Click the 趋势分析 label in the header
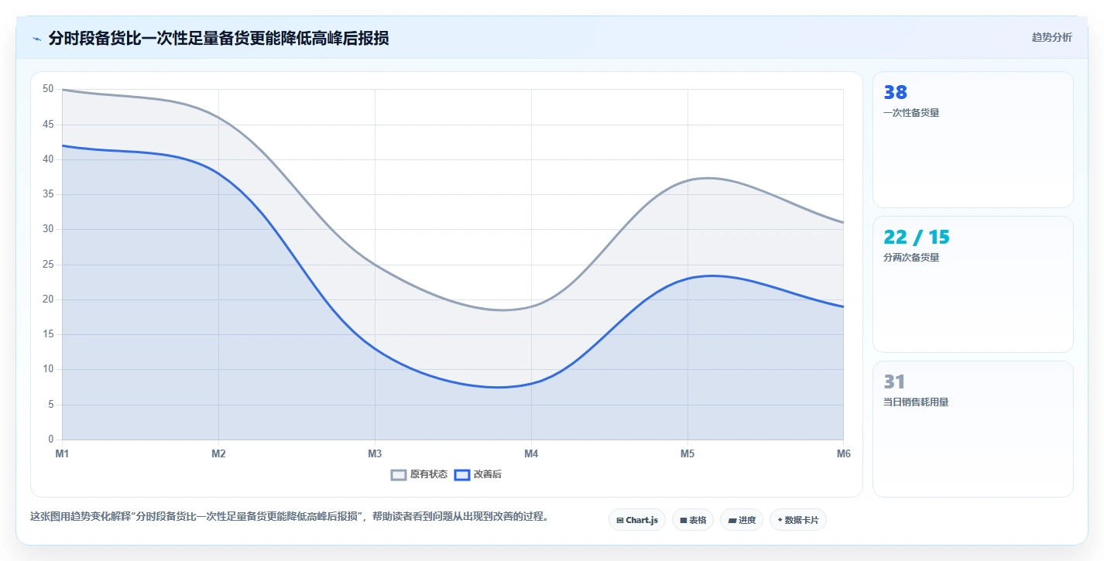This screenshot has height=561, width=1104. [x=1051, y=37]
